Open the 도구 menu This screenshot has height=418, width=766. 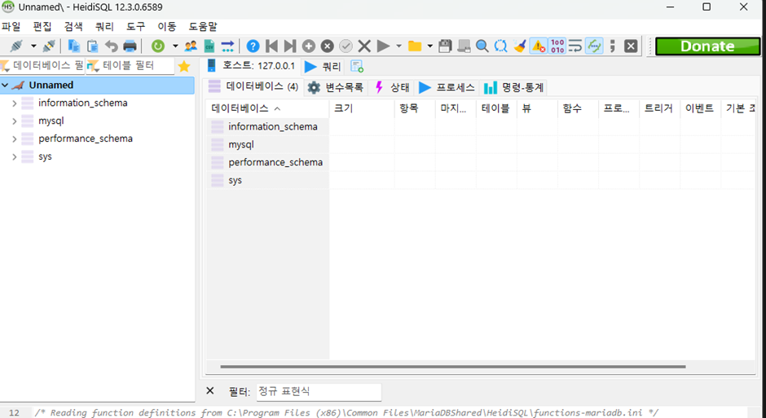(136, 26)
